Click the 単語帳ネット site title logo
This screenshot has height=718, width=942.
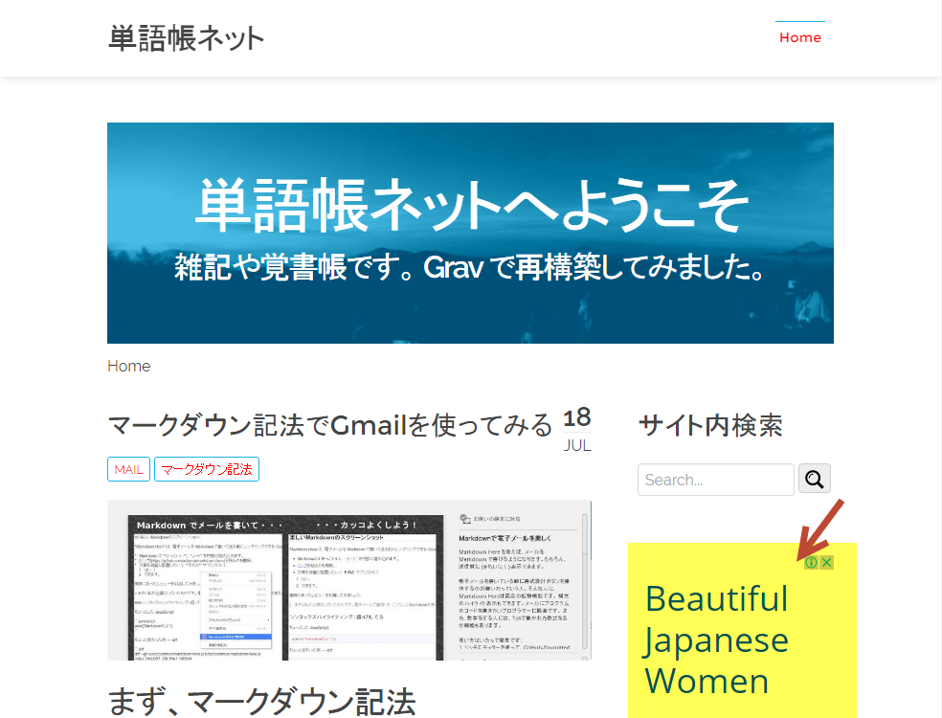186,38
